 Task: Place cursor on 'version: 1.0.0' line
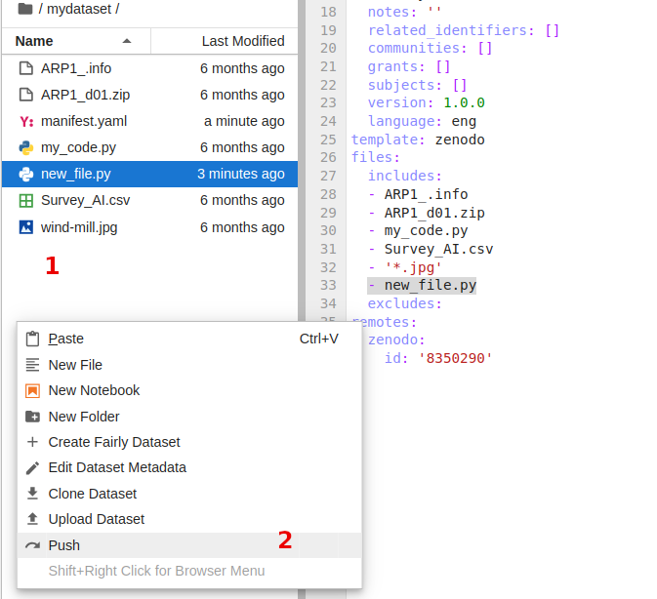[x=427, y=102]
